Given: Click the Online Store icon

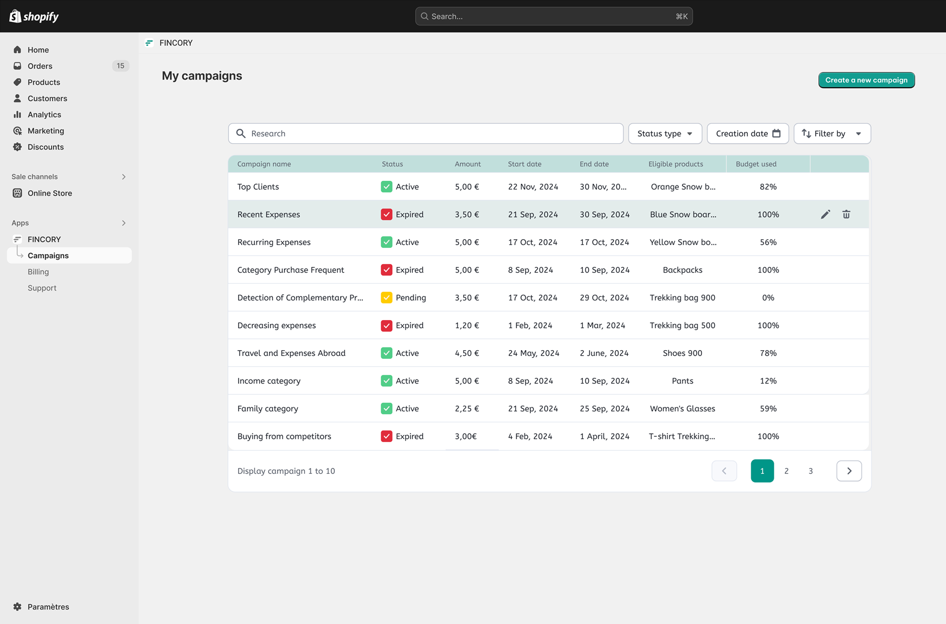Looking at the screenshot, I should [17, 193].
